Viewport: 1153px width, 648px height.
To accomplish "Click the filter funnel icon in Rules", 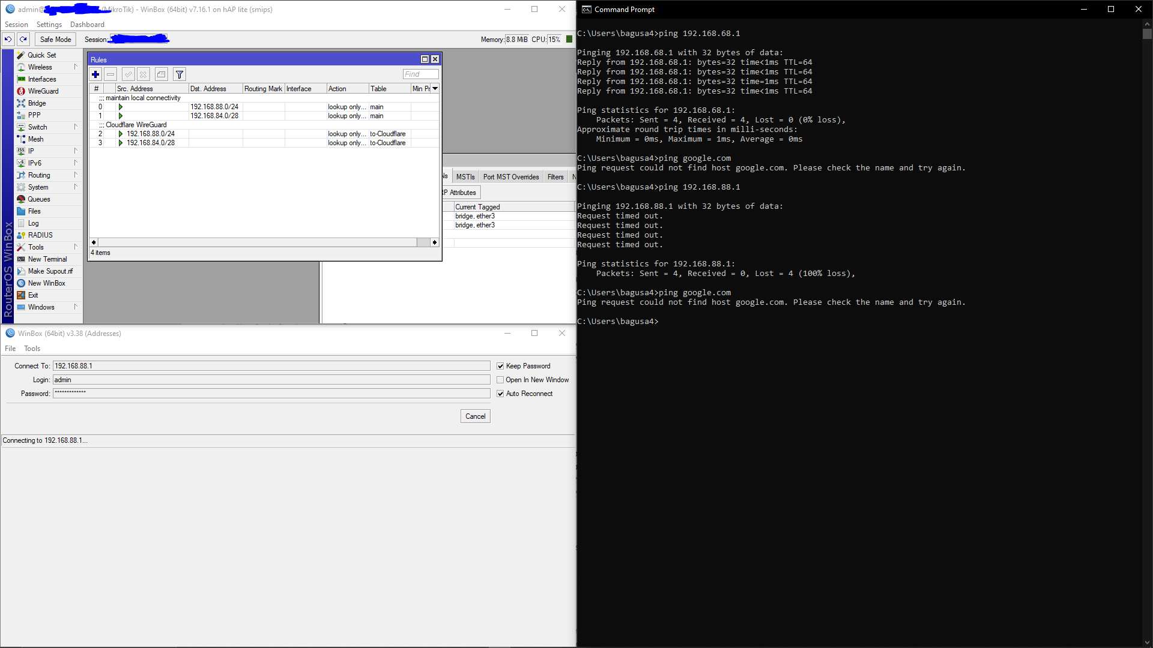I will point(179,74).
